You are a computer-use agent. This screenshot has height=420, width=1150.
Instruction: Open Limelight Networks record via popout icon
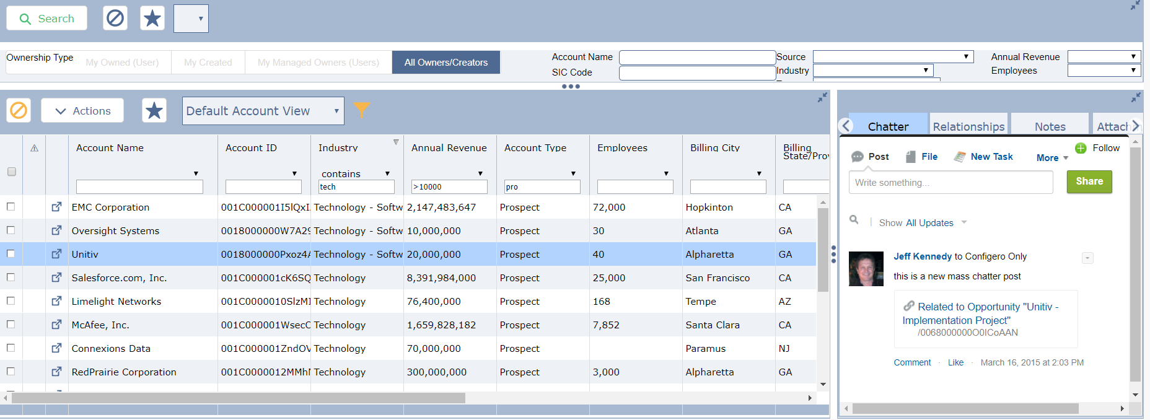coord(56,301)
